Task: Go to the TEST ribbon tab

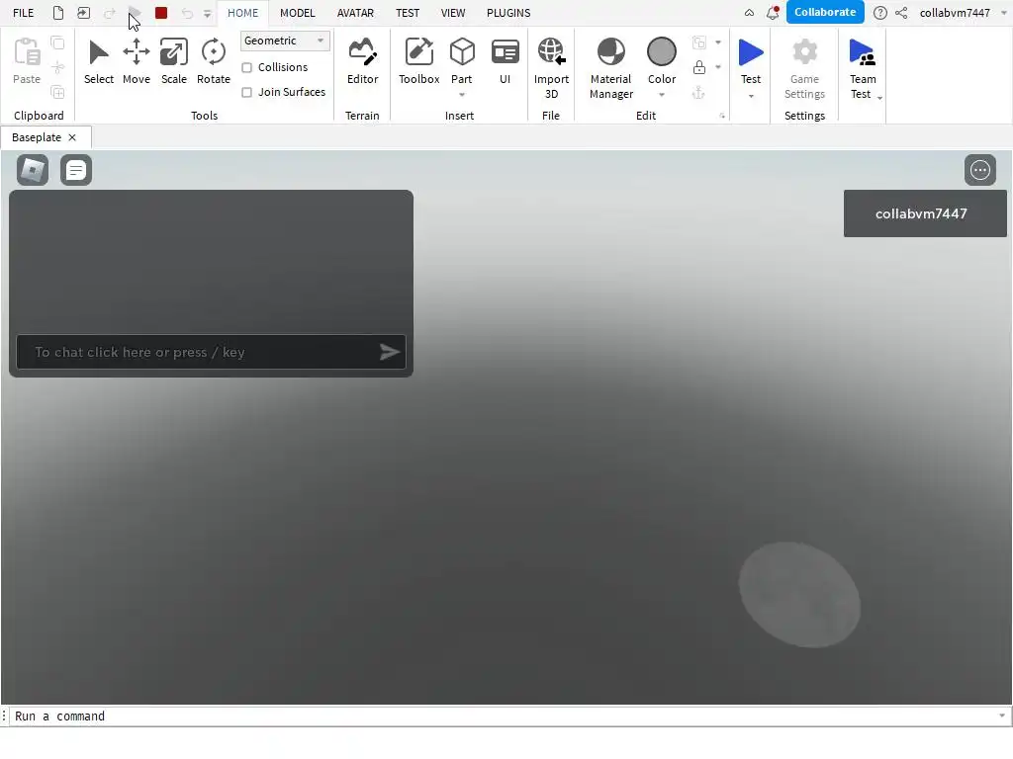Action: point(408,13)
